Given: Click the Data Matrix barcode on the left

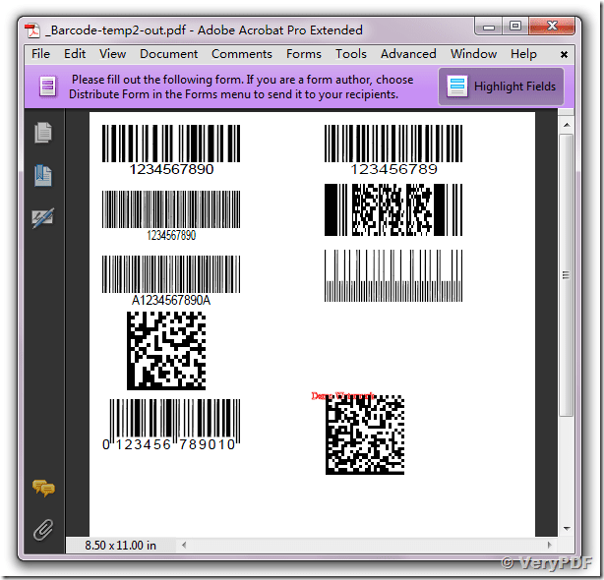Looking at the screenshot, I should [x=166, y=351].
